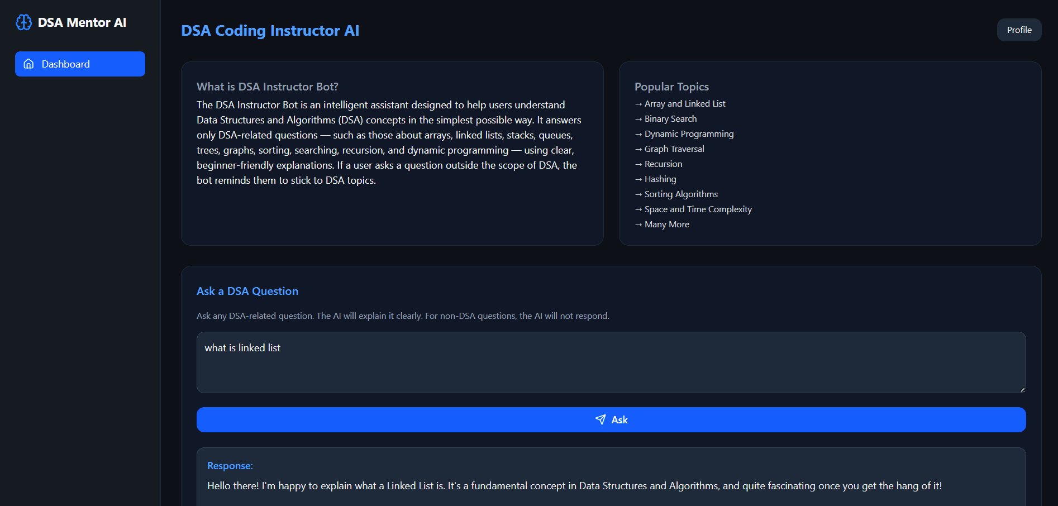Select the Binary Search topic

tap(670, 119)
